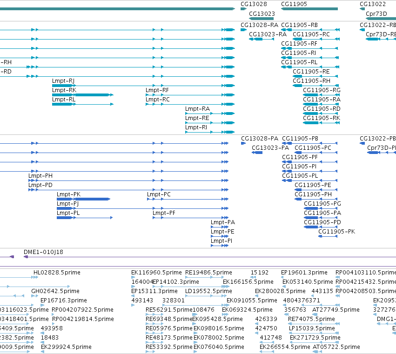
Task: Select the Lmpt-PD protein label
Action: [x=40, y=185]
